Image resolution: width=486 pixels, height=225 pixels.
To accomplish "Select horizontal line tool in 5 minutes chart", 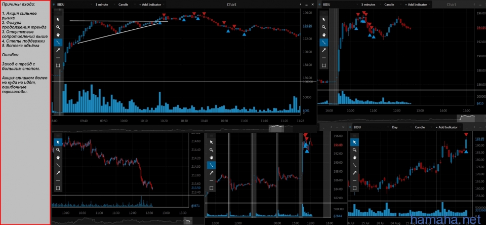I will (x=324, y=58).
